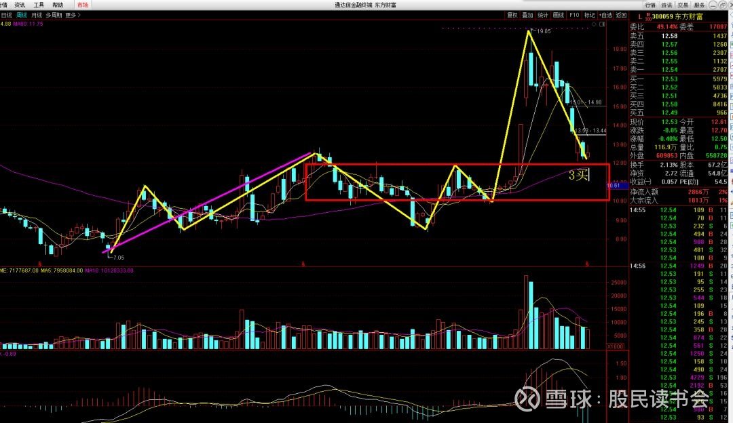The image size is (733, 423).
Task: Toggle 叠加 overlay on the chart
Action: coord(527,16)
